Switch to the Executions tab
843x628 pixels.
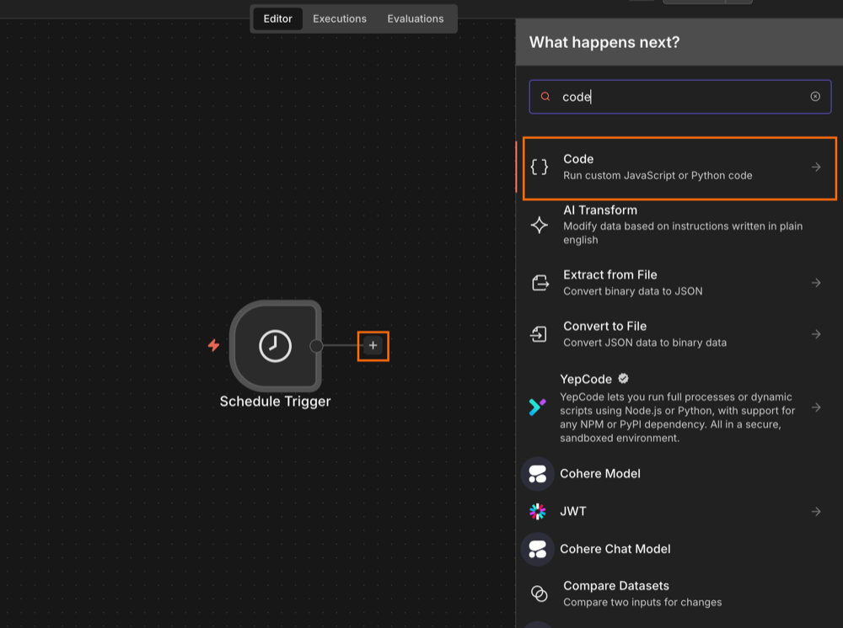pyautogui.click(x=340, y=18)
